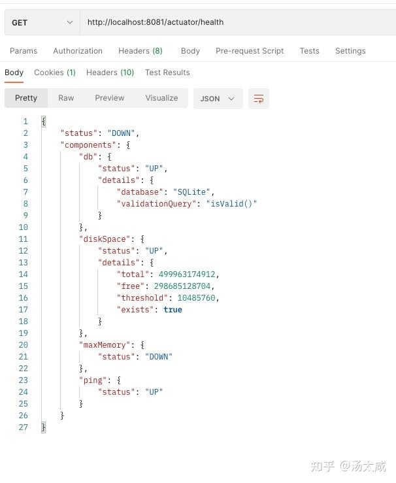Open the GET method dropdown
This screenshot has height=483, width=396.
pyautogui.click(x=42, y=22)
